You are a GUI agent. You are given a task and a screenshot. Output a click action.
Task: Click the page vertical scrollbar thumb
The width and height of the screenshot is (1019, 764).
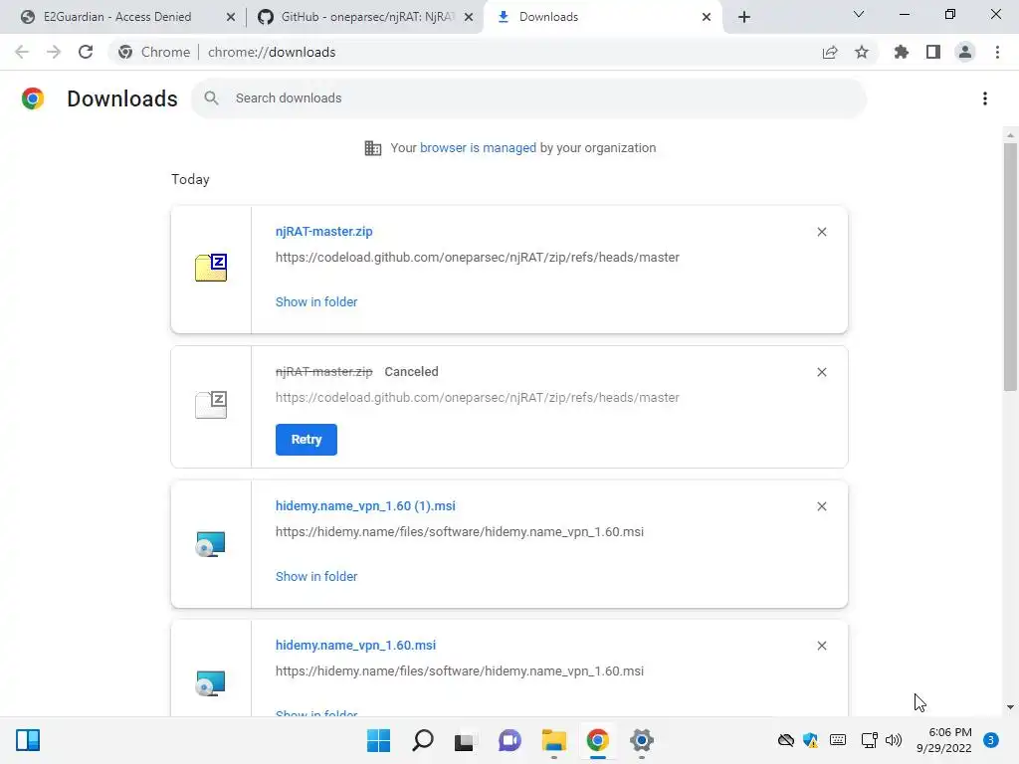(1010, 267)
